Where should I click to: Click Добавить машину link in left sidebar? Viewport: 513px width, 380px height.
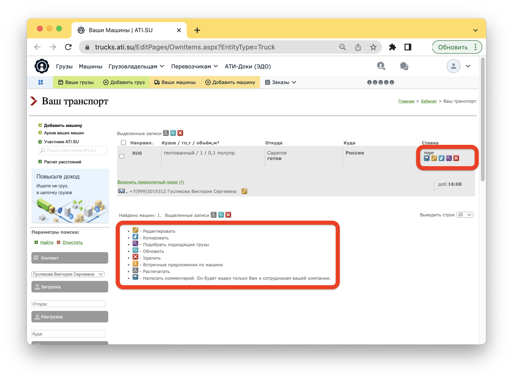63,125
